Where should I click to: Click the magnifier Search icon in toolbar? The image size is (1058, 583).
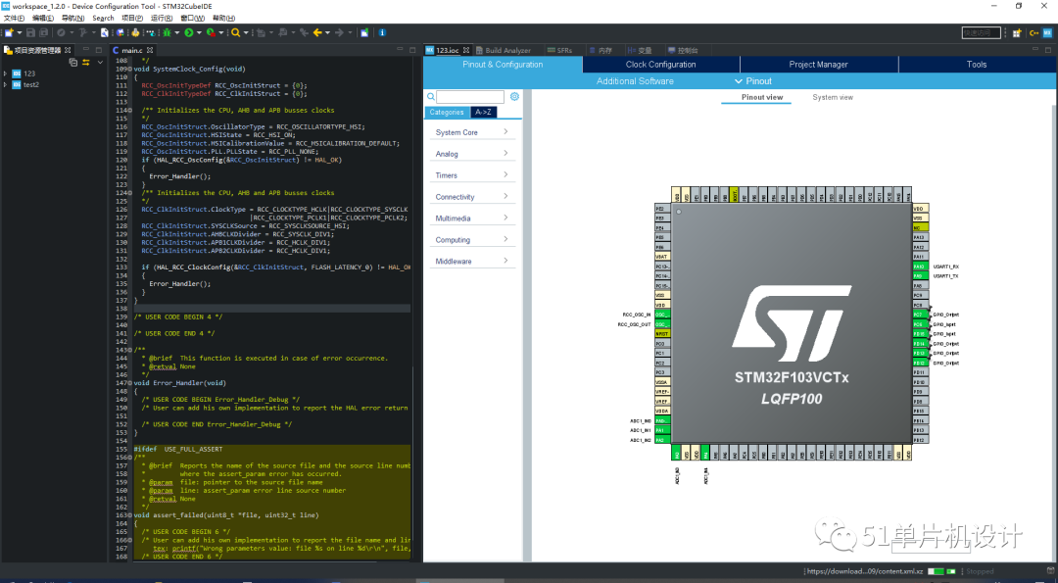coord(235,32)
